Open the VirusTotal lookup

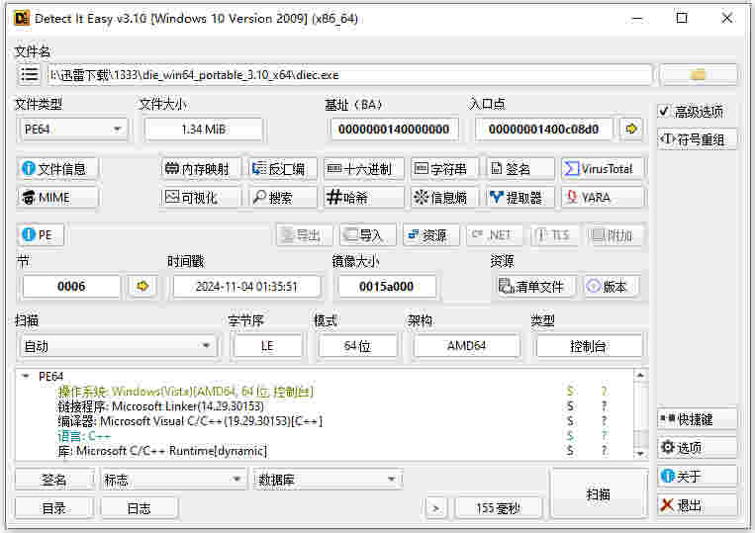[x=603, y=169]
